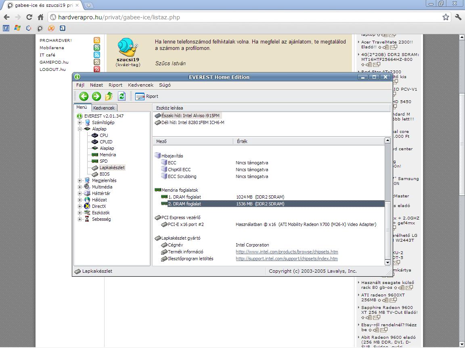Close the gabee-ice browser tab
The height and width of the screenshot is (348, 465).
(x=77, y=5)
